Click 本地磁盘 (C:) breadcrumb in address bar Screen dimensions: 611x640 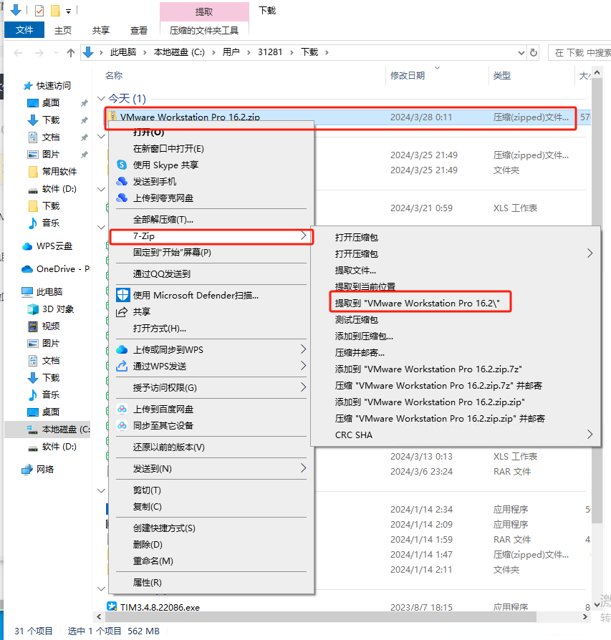coord(179,52)
